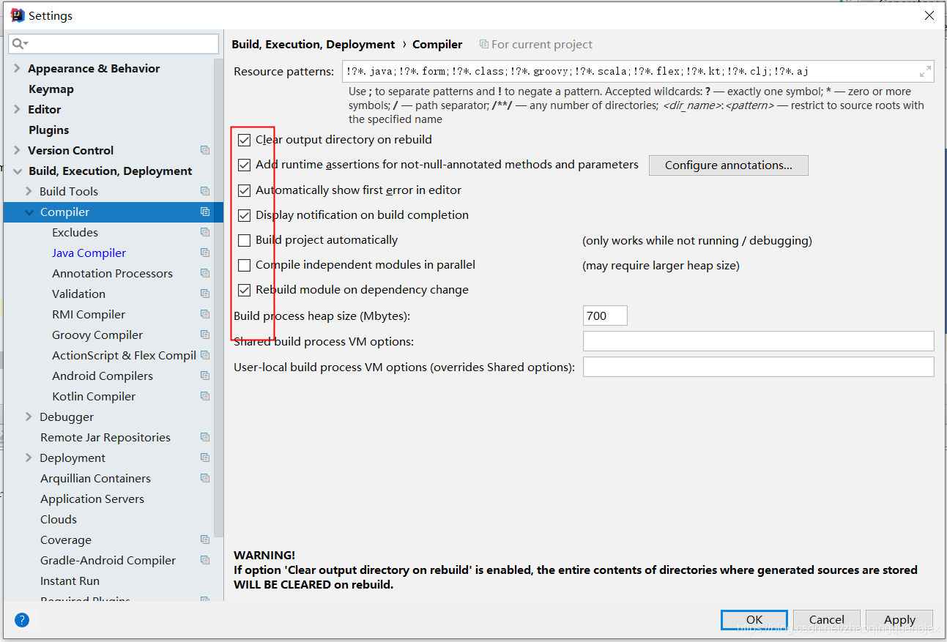
Task: Collapse Build, Execution, Deployment arrow
Action: point(17,171)
